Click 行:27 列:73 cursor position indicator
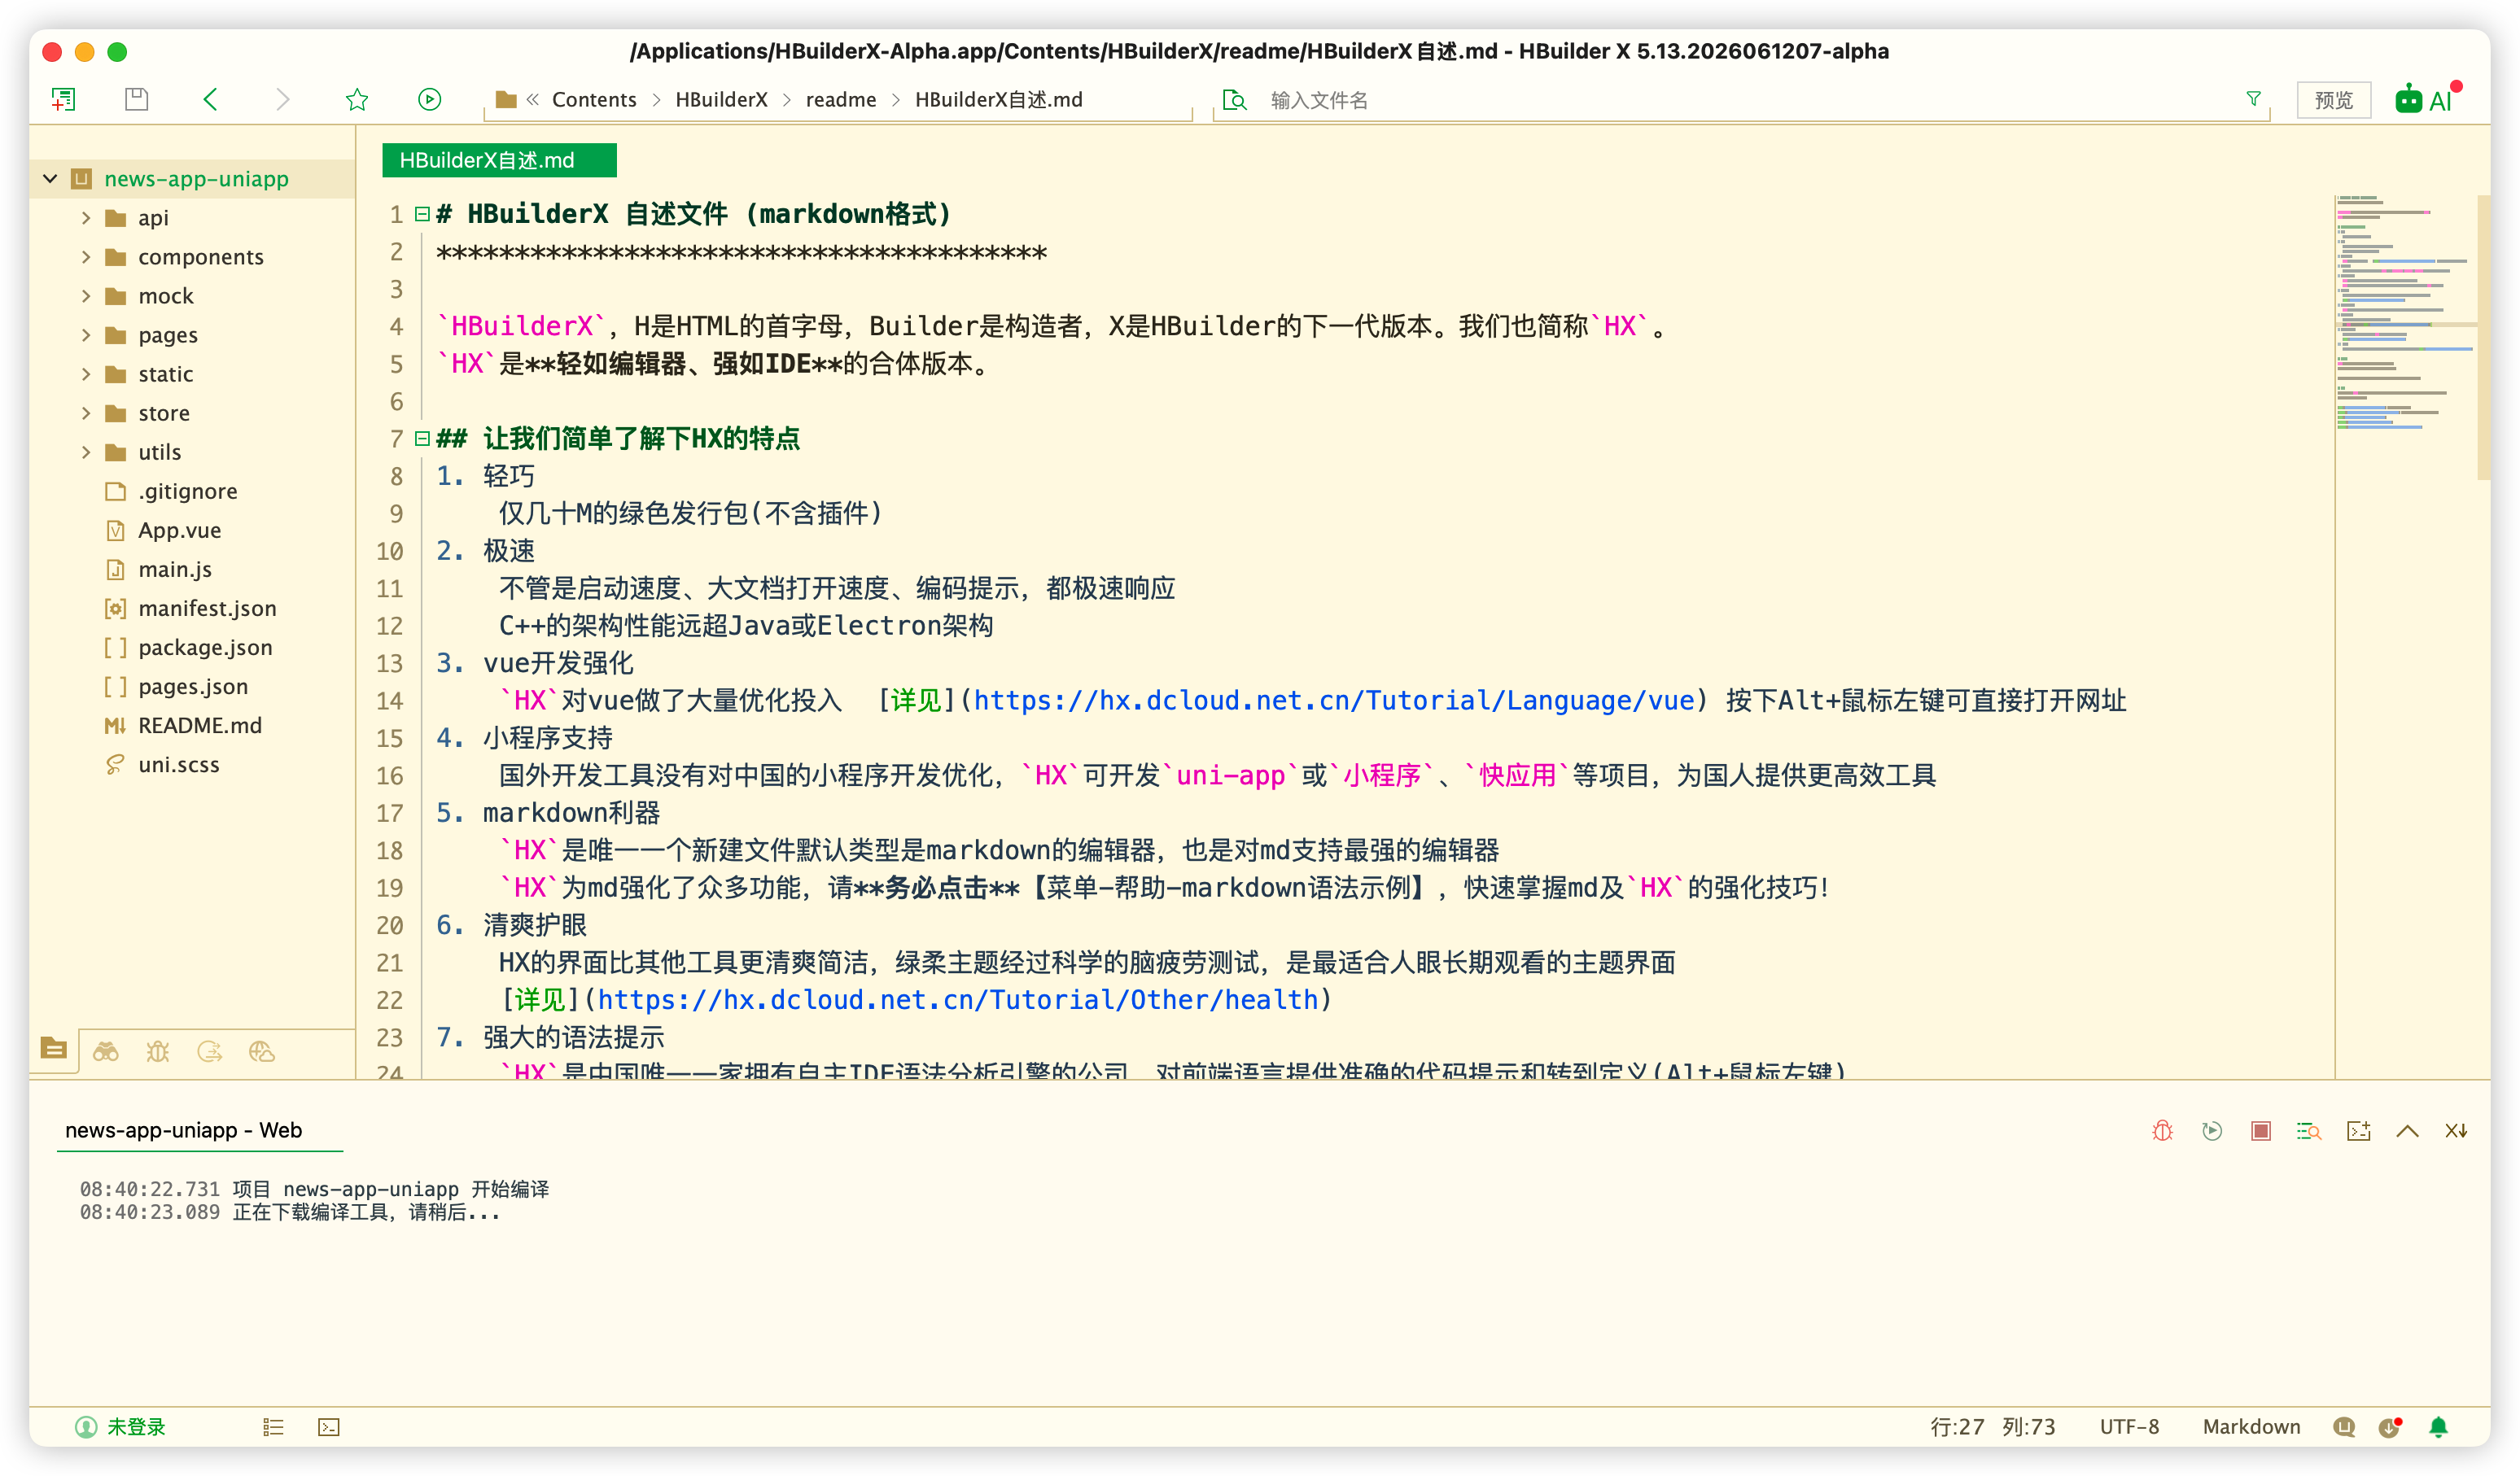The image size is (2520, 1476). pos(1992,1427)
